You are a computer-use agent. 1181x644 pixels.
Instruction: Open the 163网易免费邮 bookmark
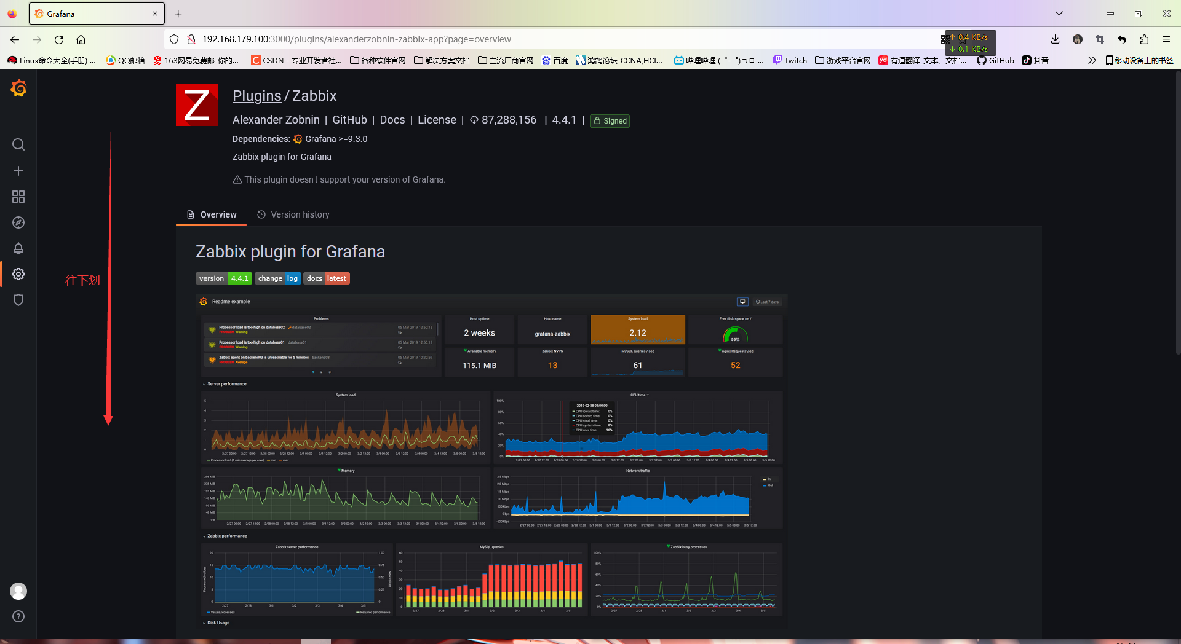(x=196, y=60)
